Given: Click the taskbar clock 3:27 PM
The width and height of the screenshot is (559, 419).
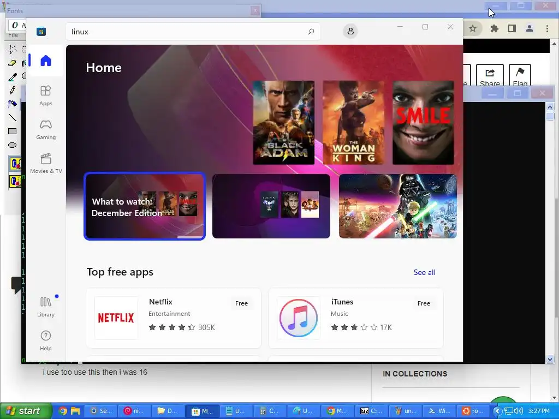Looking at the screenshot, I should pos(539,411).
